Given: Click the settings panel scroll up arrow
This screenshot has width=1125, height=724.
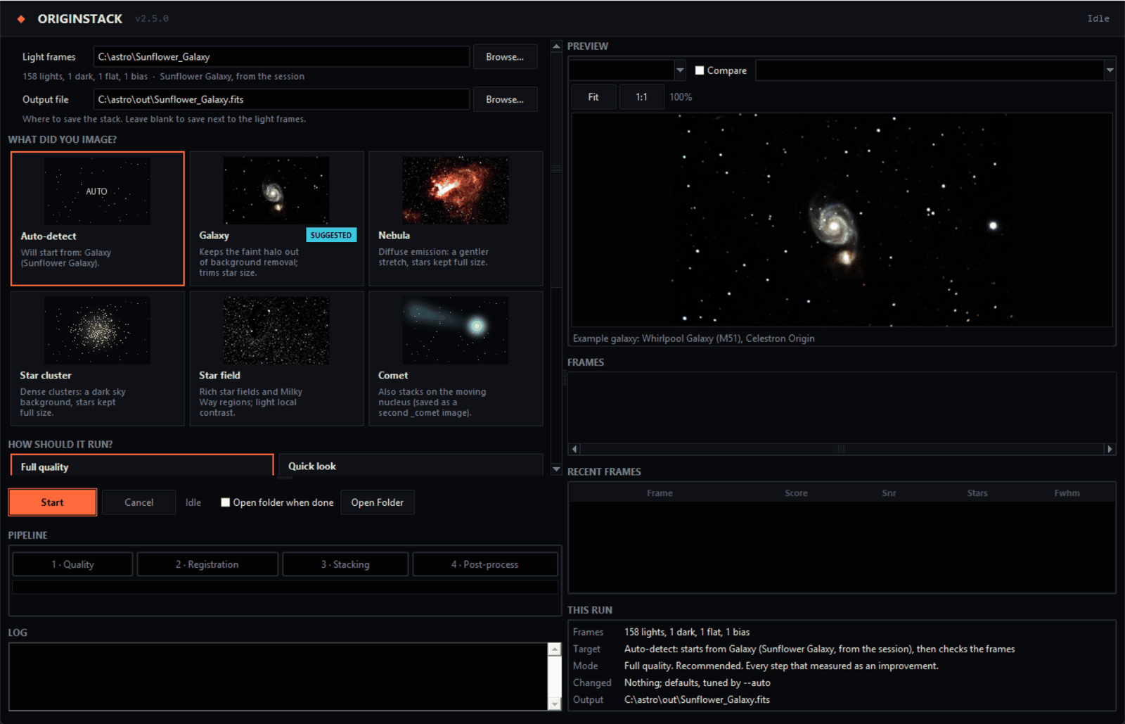Looking at the screenshot, I should click(556, 46).
